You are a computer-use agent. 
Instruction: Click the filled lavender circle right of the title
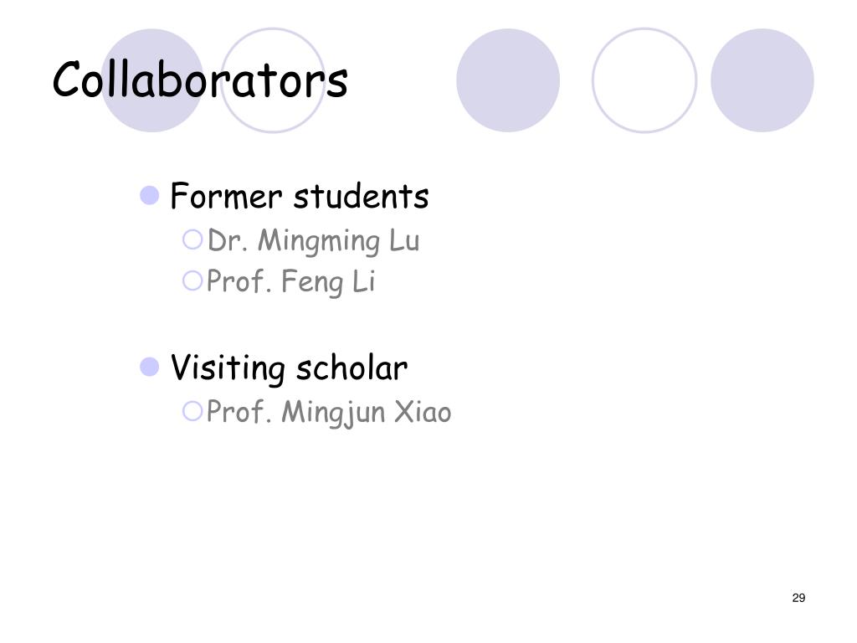click(508, 80)
